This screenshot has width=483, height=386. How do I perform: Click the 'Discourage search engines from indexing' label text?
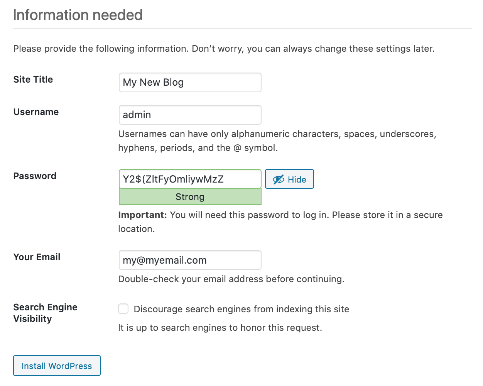tap(241, 309)
